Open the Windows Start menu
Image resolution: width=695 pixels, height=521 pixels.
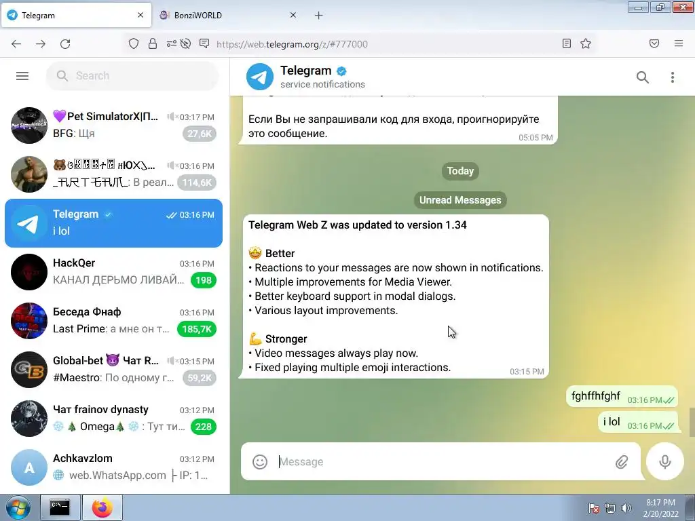tap(18, 507)
